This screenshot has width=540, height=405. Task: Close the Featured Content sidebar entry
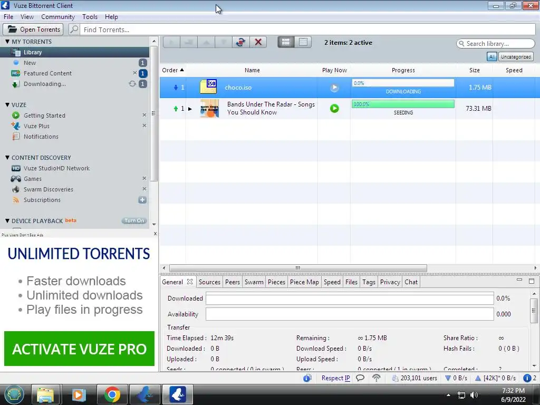(134, 73)
